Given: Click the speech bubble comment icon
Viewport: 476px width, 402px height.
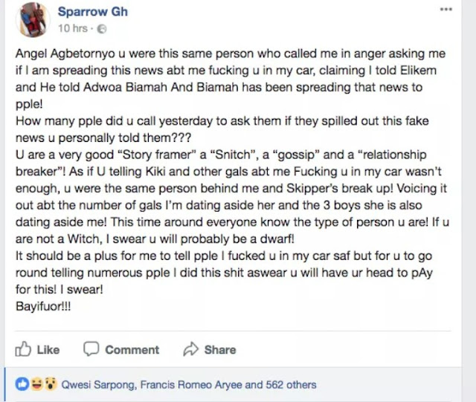Looking at the screenshot, I should [91, 349].
